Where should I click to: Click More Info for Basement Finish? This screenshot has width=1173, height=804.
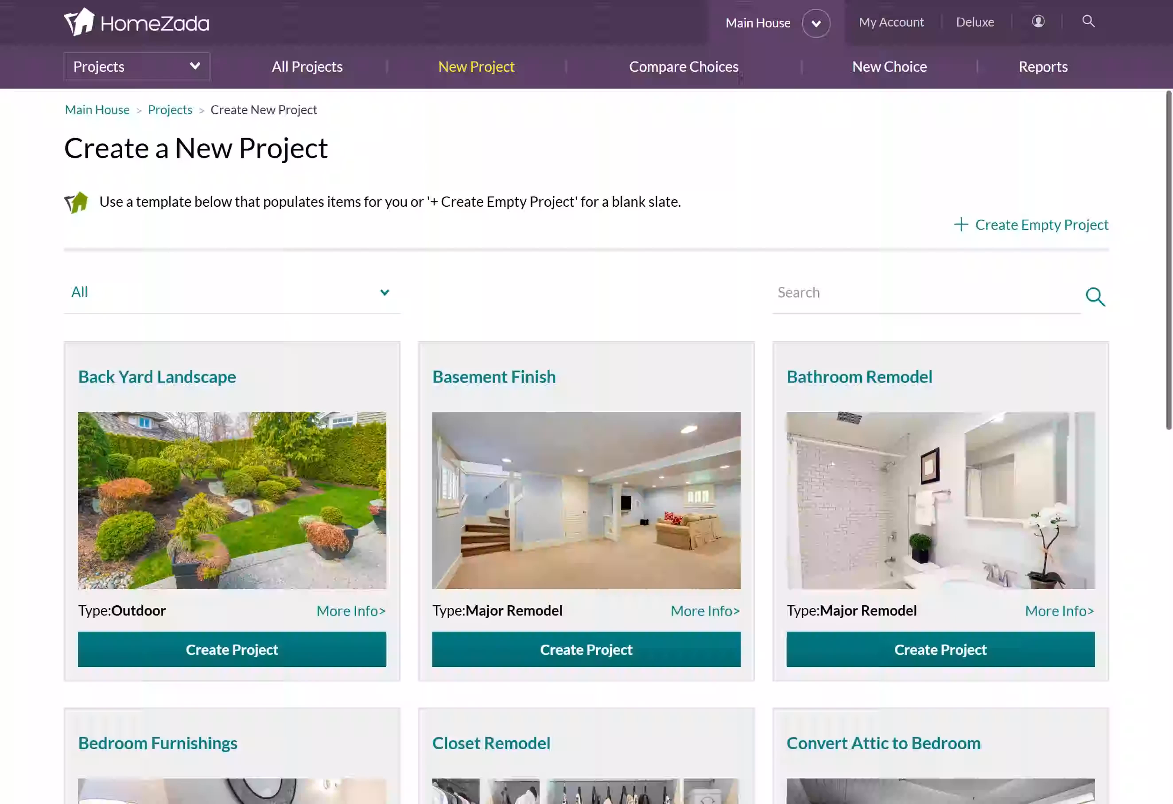coord(705,611)
